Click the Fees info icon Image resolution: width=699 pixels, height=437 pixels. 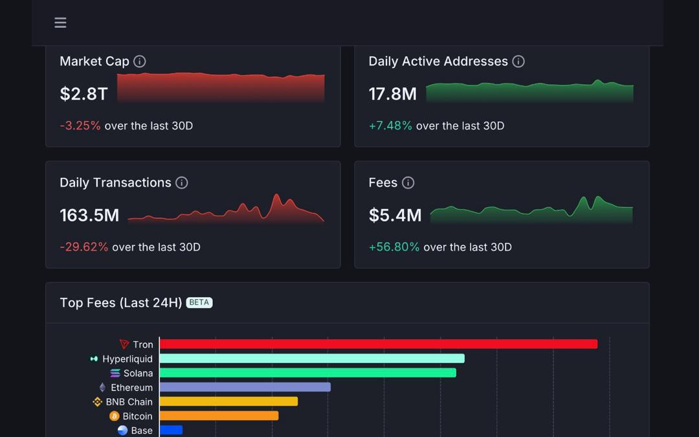(x=408, y=183)
